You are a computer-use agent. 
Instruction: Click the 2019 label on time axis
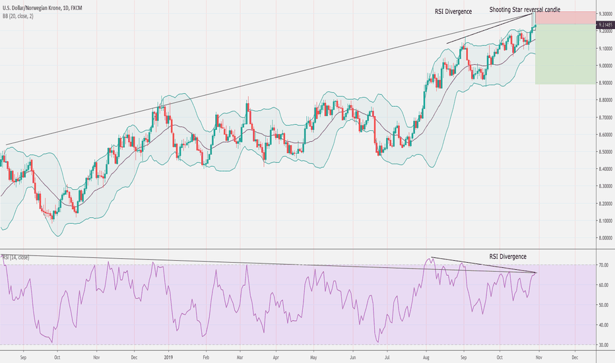click(x=168, y=358)
